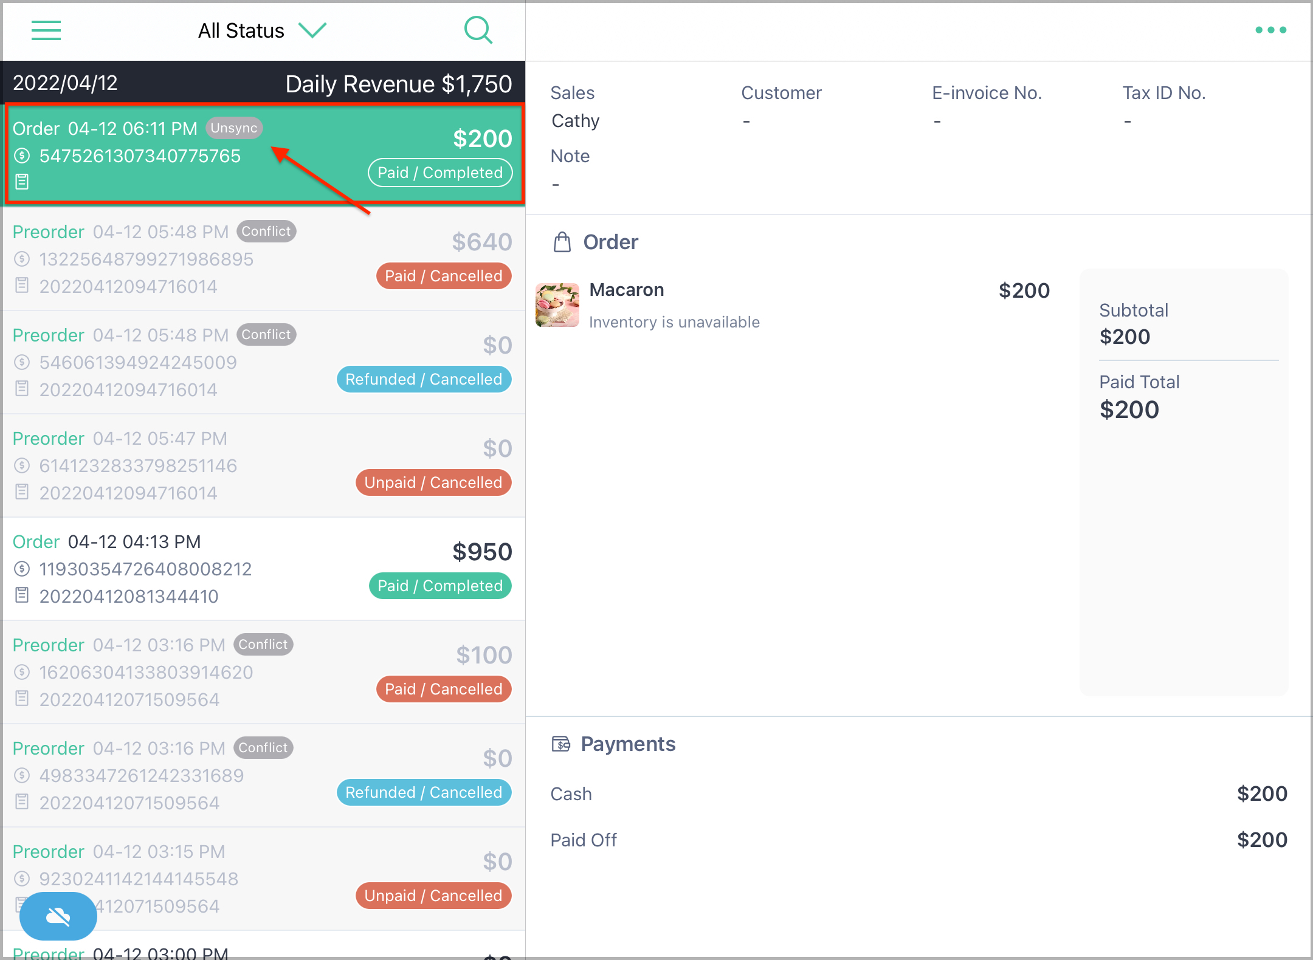Click Paid / Cancelled badge on $100 preorder
Viewport: 1313px width, 960px height.
pyautogui.click(x=444, y=689)
